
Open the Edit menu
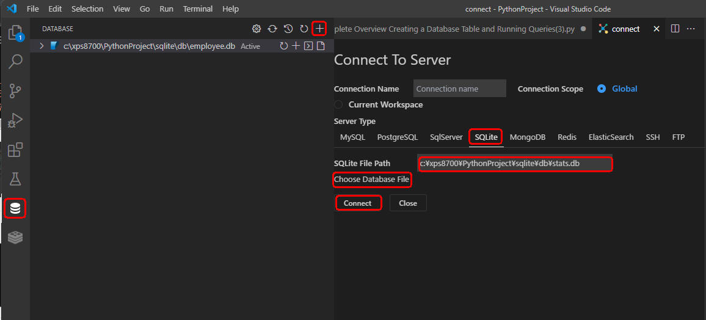[55, 9]
